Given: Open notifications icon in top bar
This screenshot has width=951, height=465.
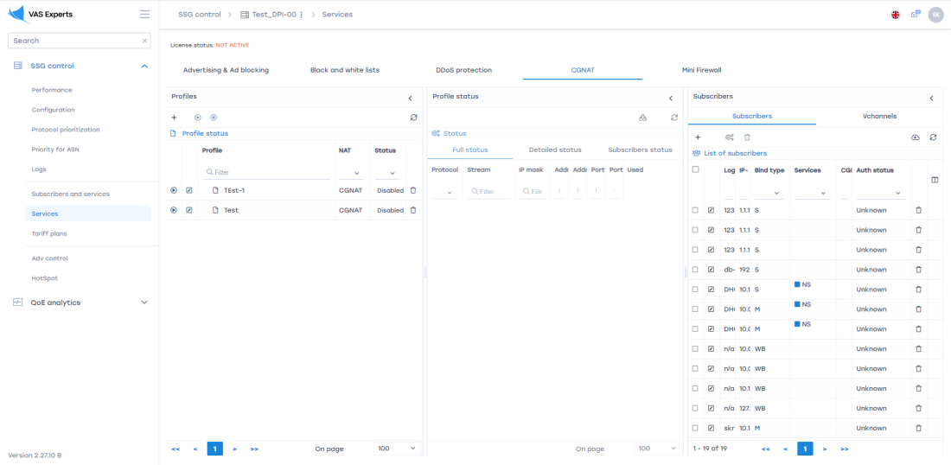Looking at the screenshot, I should click(x=916, y=15).
